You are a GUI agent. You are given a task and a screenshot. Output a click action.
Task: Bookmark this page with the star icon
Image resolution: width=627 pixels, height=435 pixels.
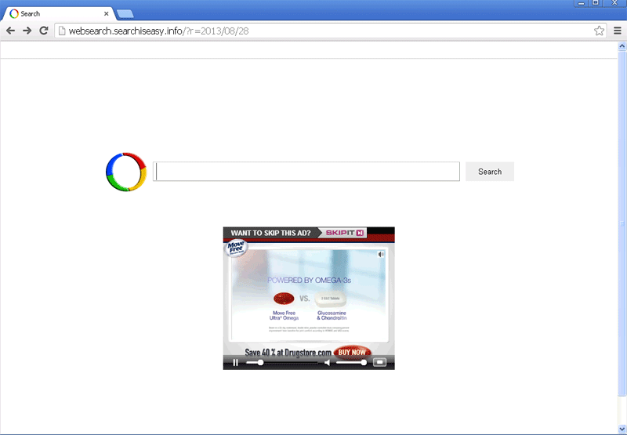599,31
